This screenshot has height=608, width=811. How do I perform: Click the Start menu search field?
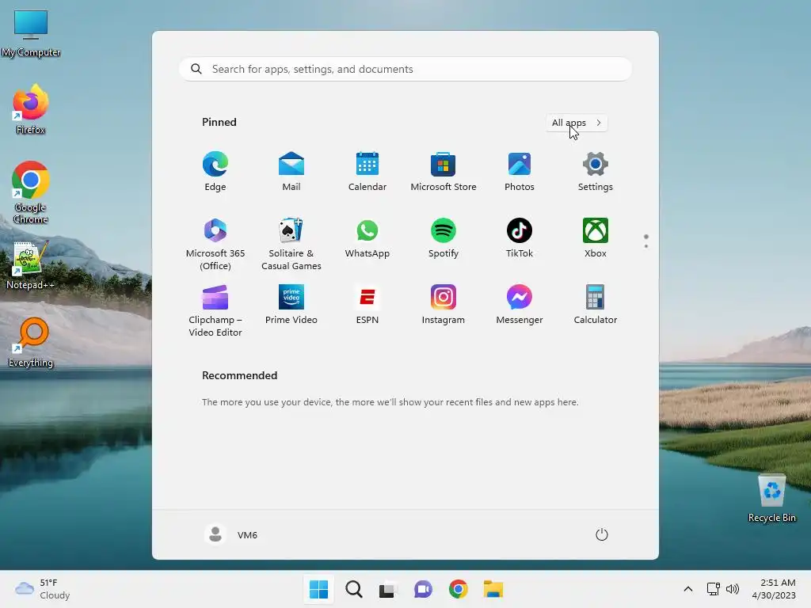tap(405, 70)
